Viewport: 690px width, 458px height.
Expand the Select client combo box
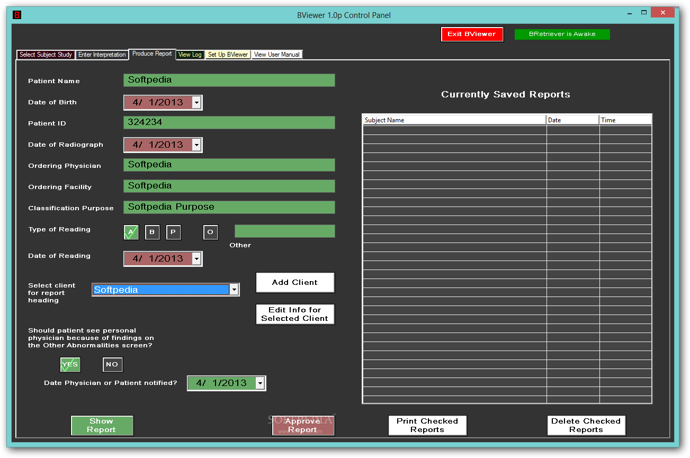234,290
